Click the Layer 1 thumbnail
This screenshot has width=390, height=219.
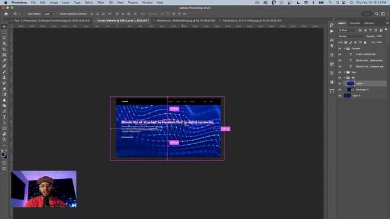(350, 84)
